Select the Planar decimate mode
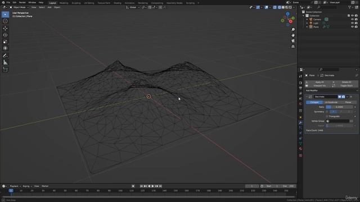Viewport: 360px width, 202px height. tap(348, 102)
